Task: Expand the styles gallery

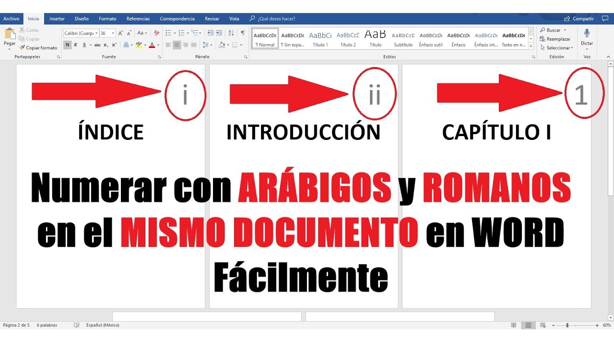Action: click(531, 46)
